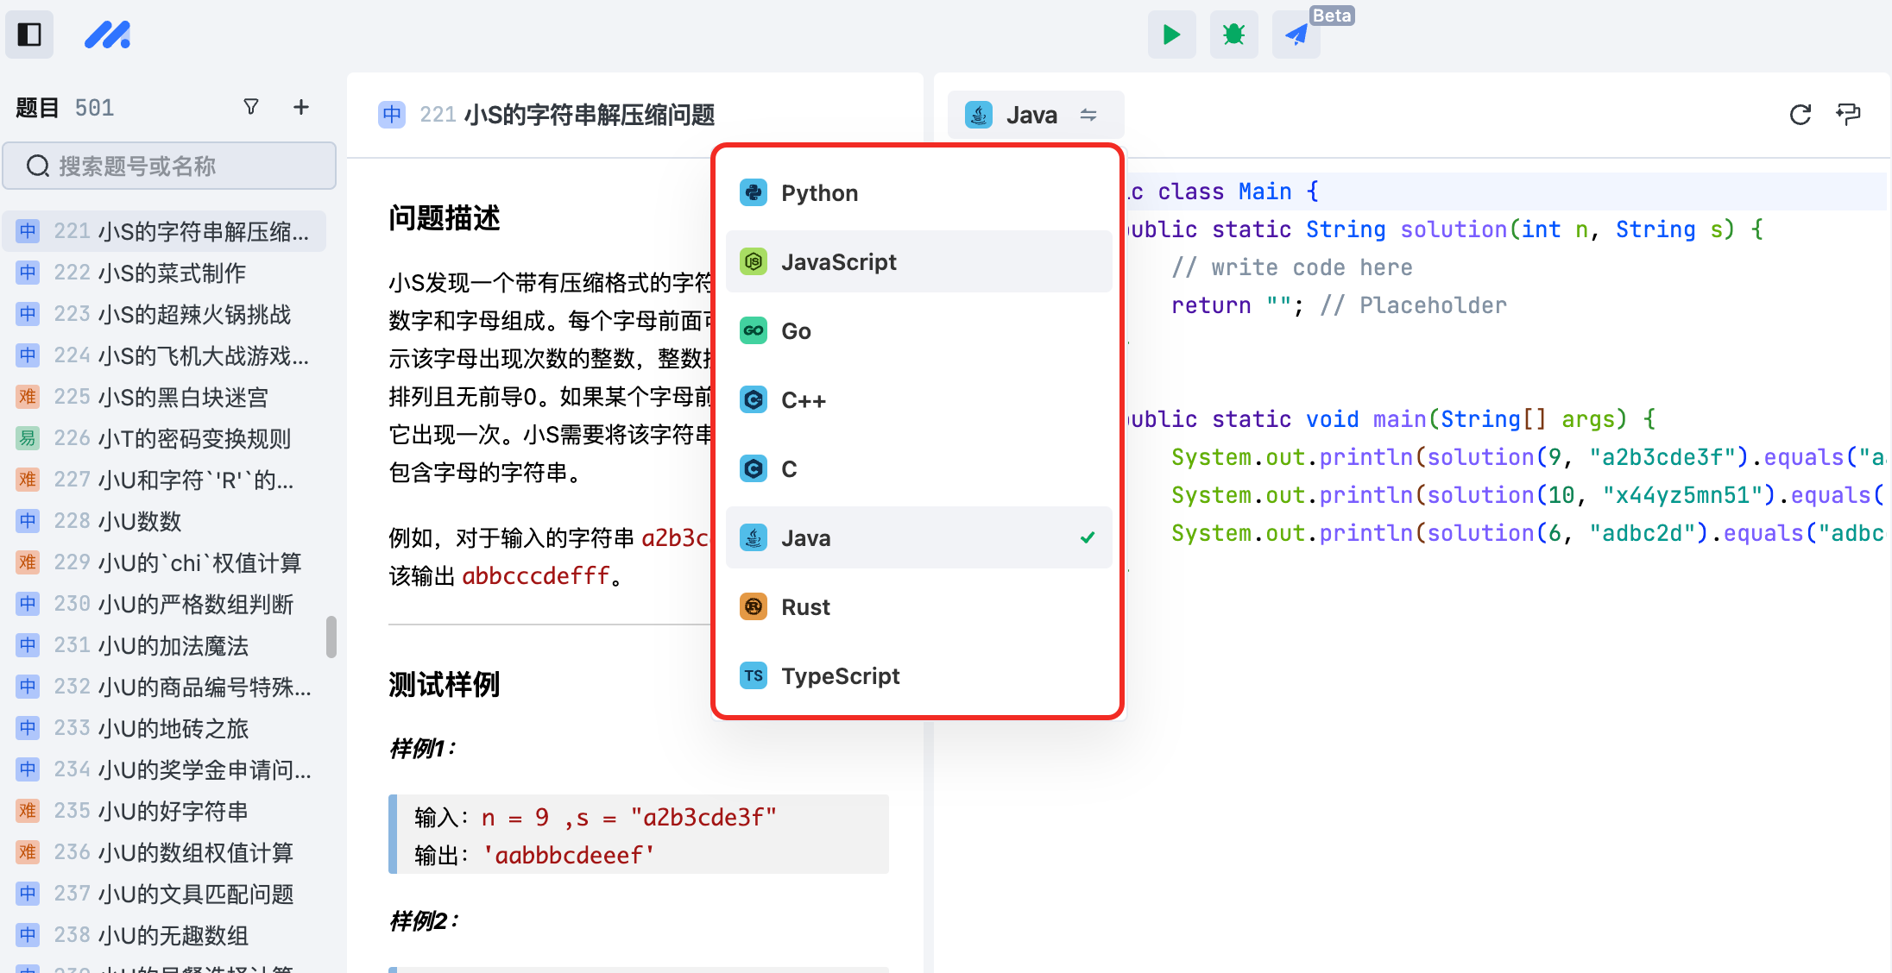Screen dimensions: 1892x973
Task: Select the checked Java option
Action: point(918,537)
